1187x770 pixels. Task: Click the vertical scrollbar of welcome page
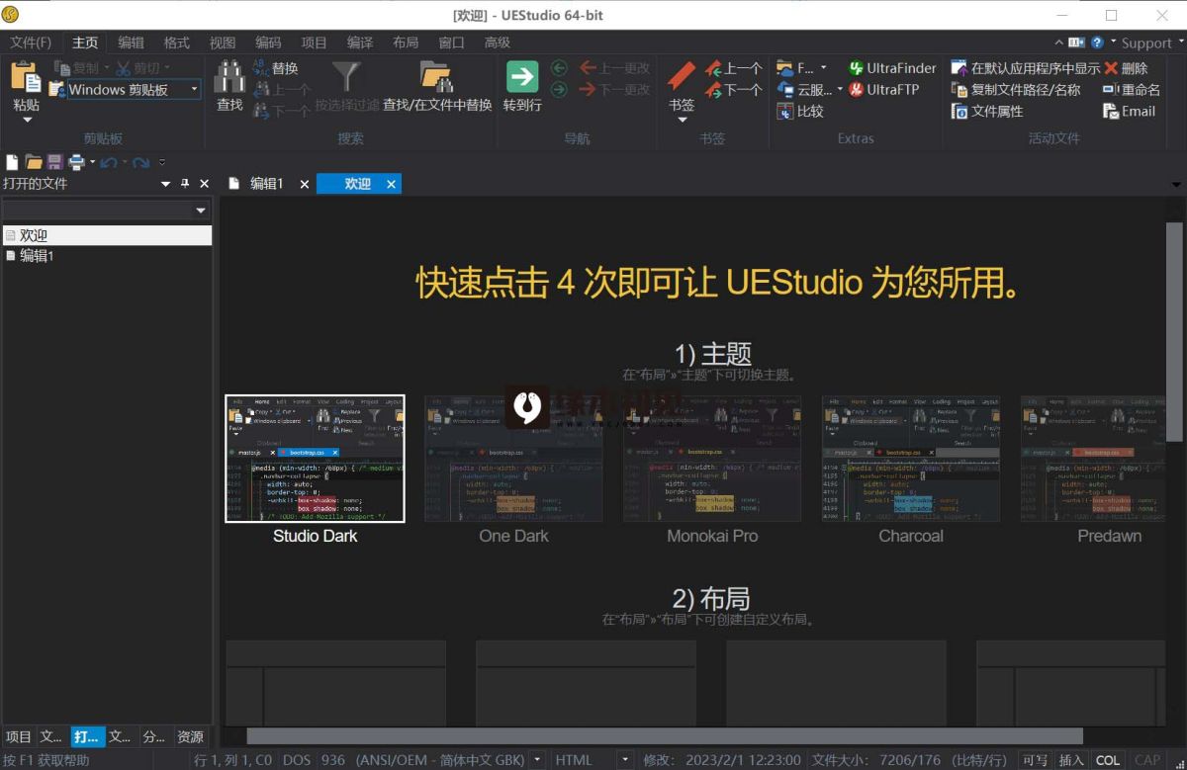point(1174,331)
